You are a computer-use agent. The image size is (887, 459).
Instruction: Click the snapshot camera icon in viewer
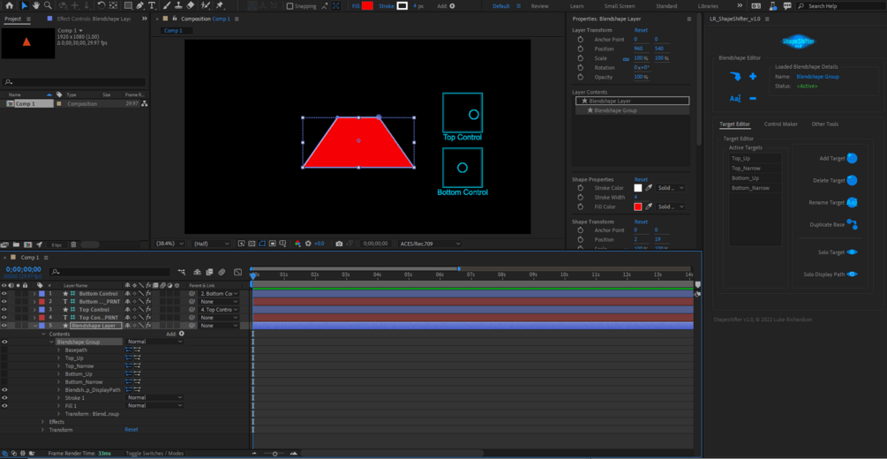(x=339, y=244)
